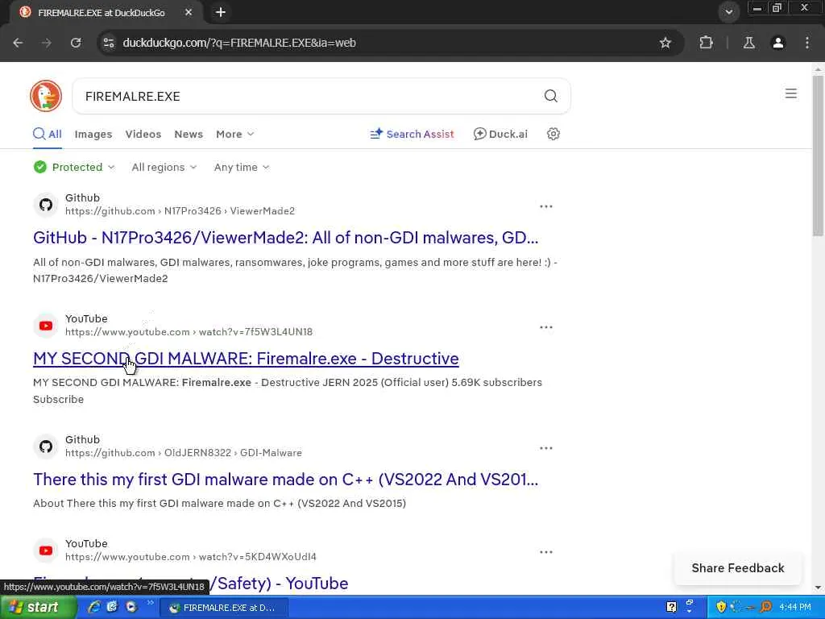
Task: Select the All search tab
Action: [48, 135]
